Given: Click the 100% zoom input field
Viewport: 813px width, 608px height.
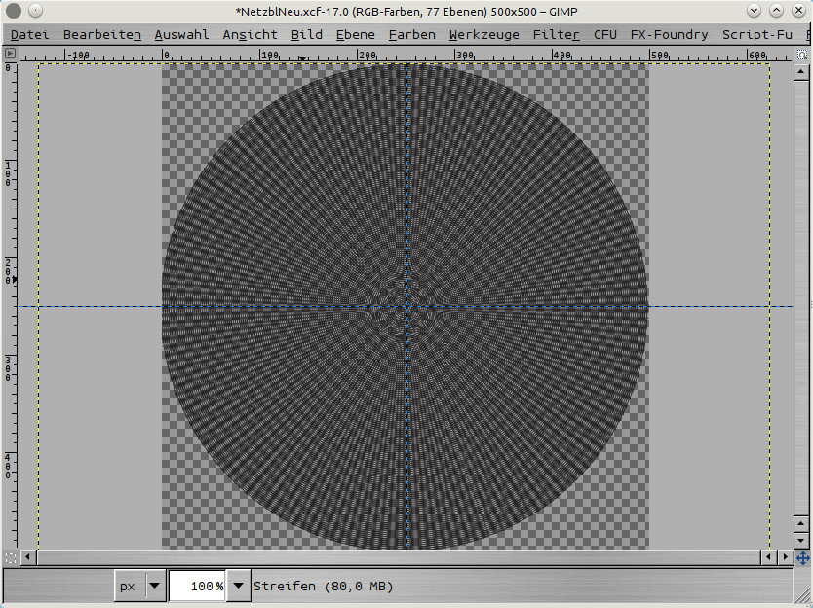Looking at the screenshot, I should pos(198,586).
